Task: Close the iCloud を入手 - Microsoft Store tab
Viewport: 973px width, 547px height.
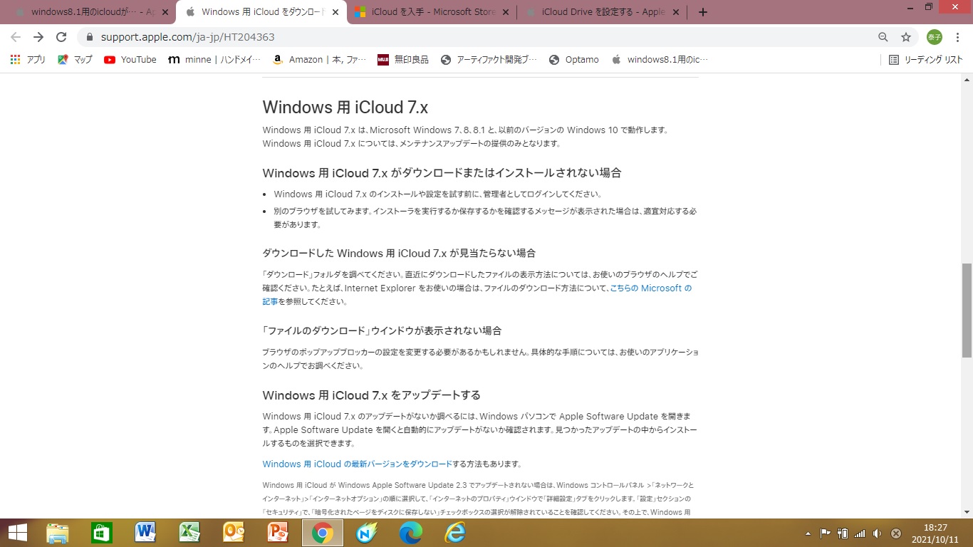Action: tap(506, 12)
